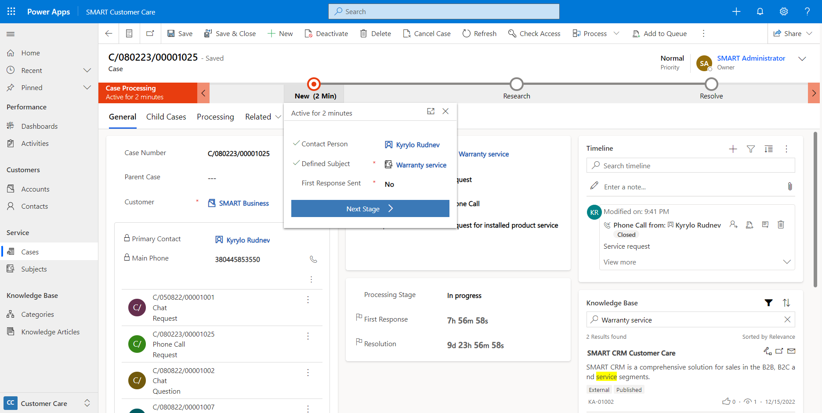This screenshot has height=413, width=822.
Task: Expand the Related tab dropdown
Action: [278, 117]
